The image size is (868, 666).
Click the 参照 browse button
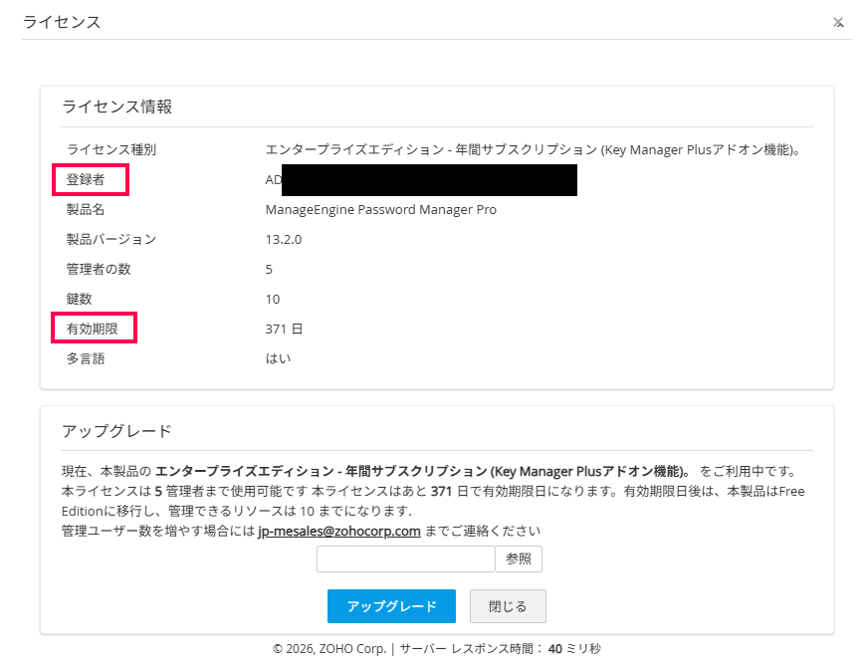pyautogui.click(x=519, y=559)
